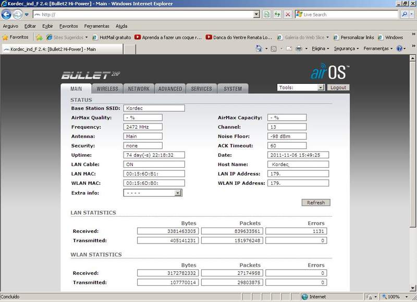Open the Editar menu
Image resolution: width=417 pixels, height=302 pixels.
pos(30,26)
